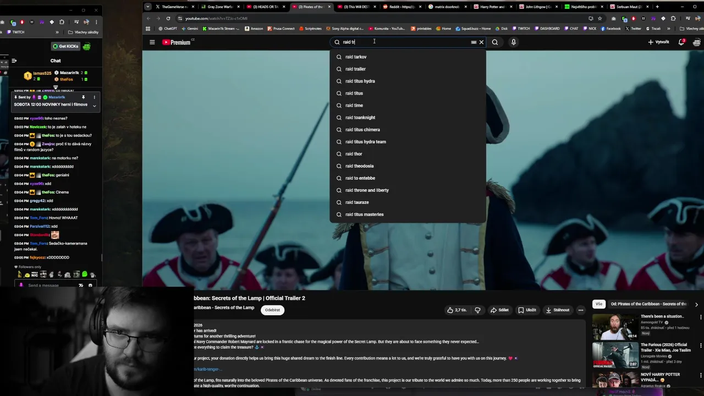Collapse the Kick chat panel arrow icon

click(14, 61)
